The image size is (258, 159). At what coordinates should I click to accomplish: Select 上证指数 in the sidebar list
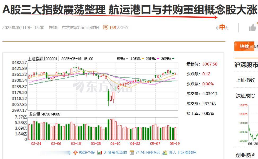coord(245,80)
